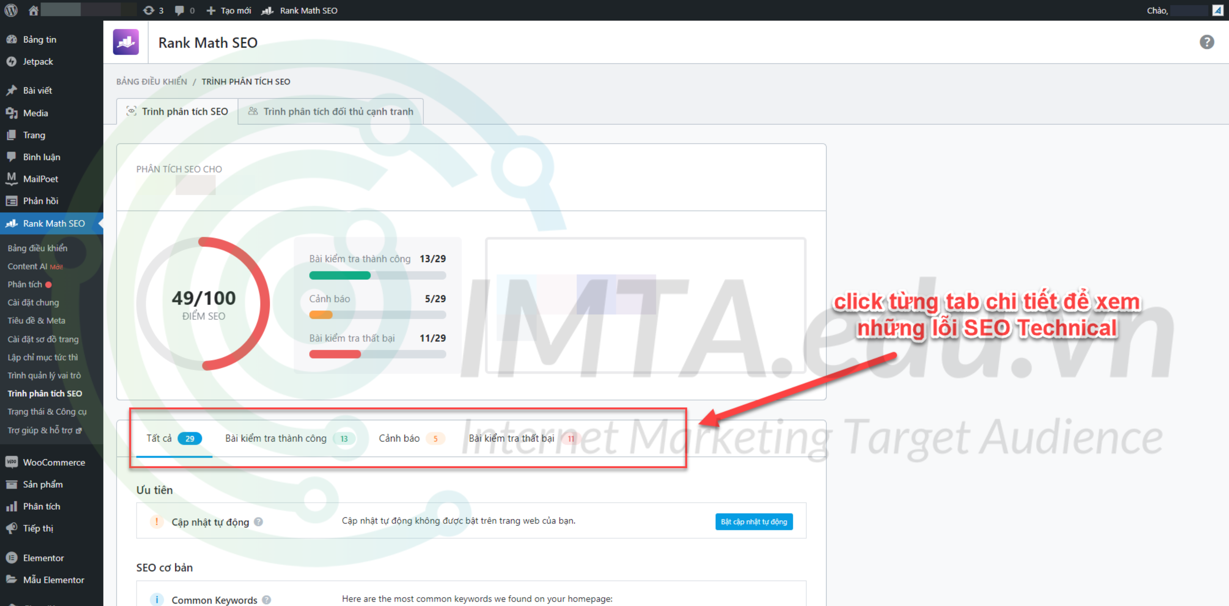Image resolution: width=1229 pixels, height=606 pixels.
Task: Click the Rank Math SEO icon in sidebar
Action: [11, 223]
